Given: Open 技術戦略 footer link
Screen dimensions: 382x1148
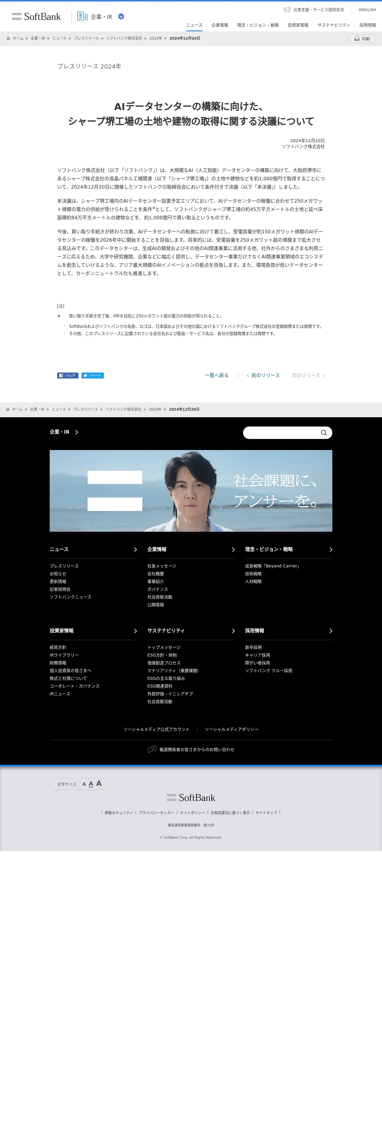Looking at the screenshot, I should pyautogui.click(x=253, y=574).
